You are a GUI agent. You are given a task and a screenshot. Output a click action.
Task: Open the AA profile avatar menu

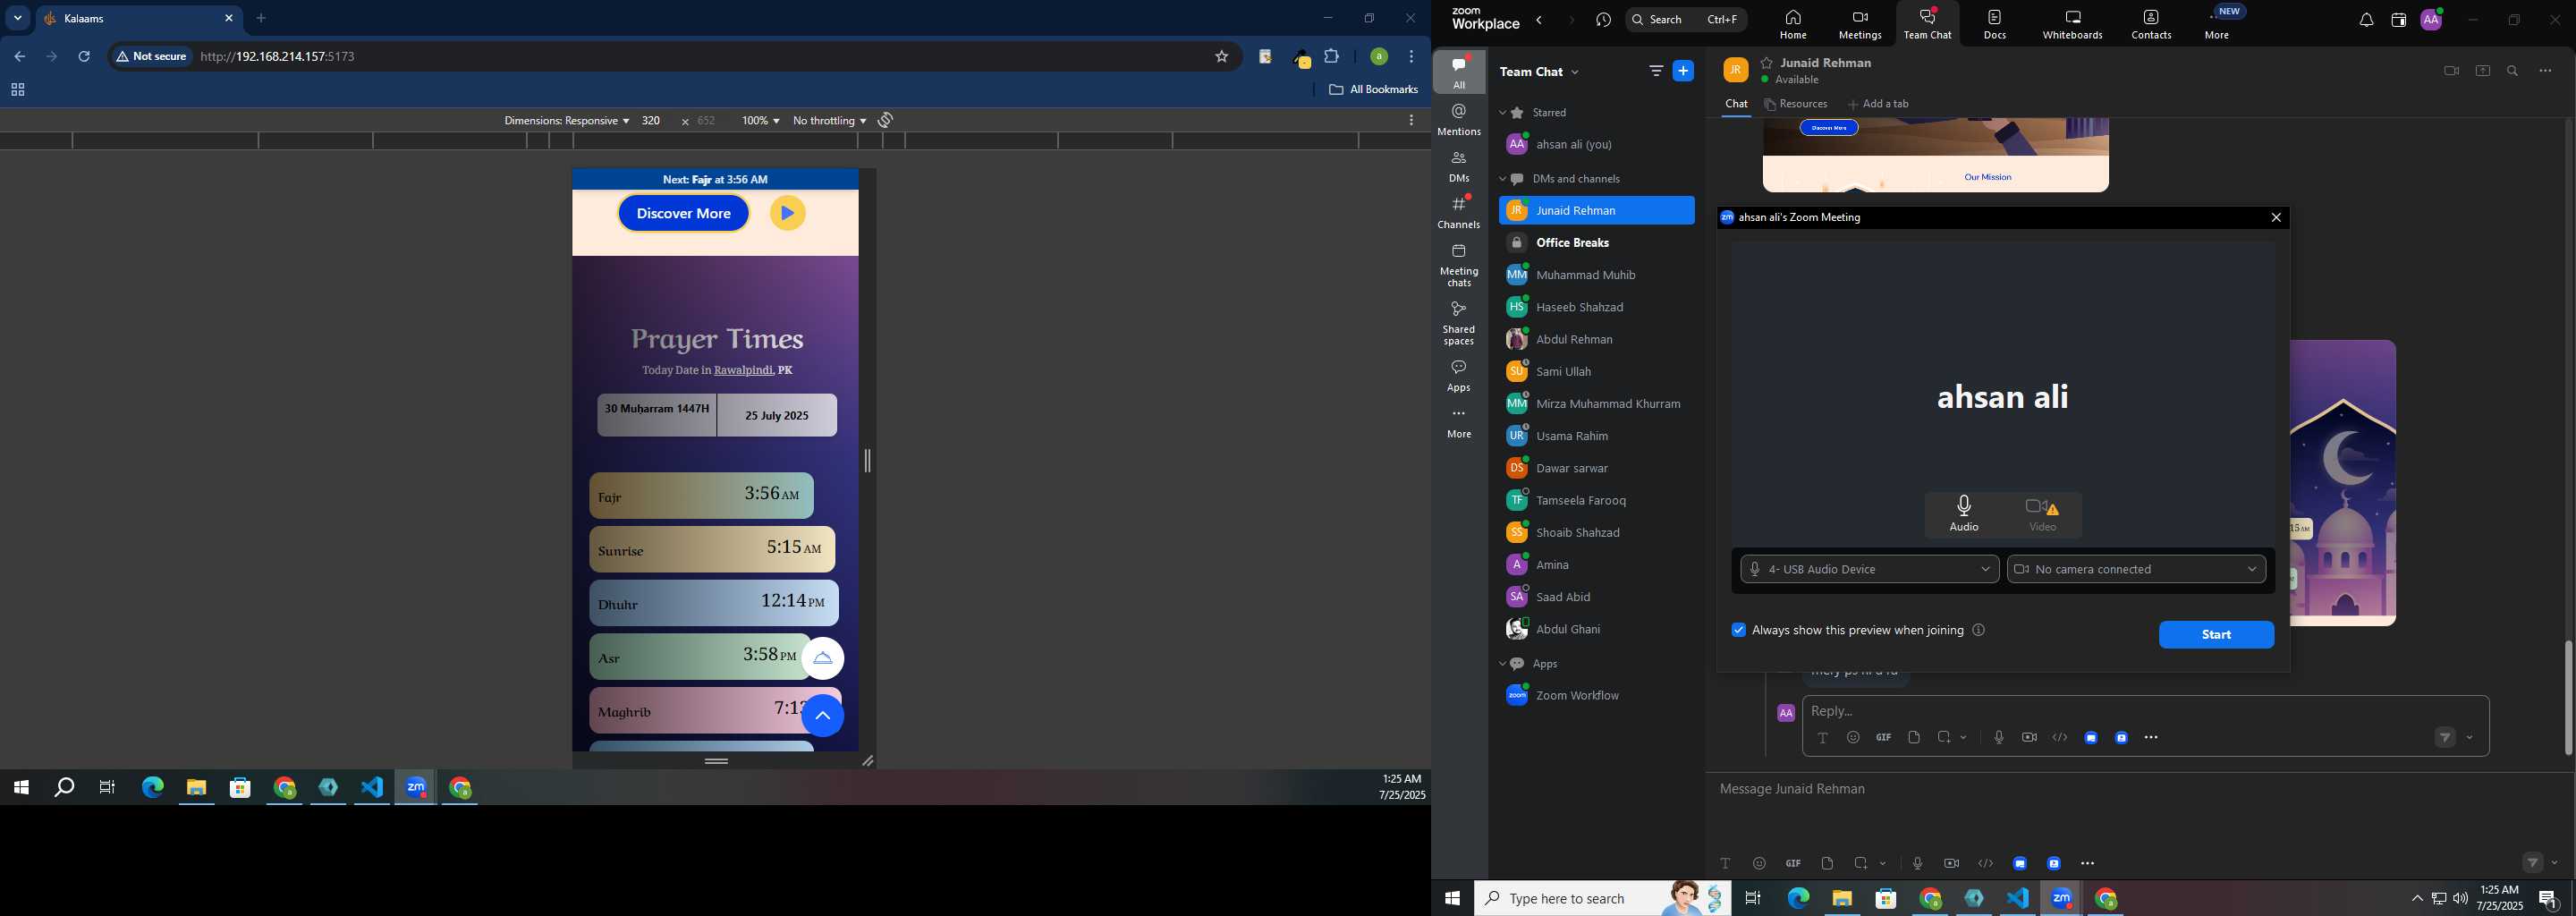2431,20
